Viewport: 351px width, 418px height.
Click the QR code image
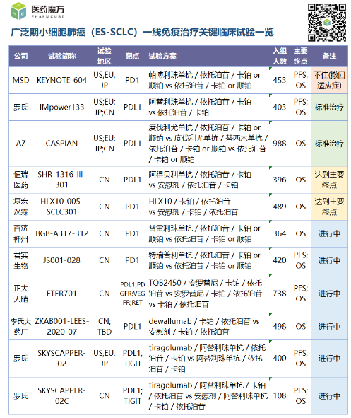point(327,23)
